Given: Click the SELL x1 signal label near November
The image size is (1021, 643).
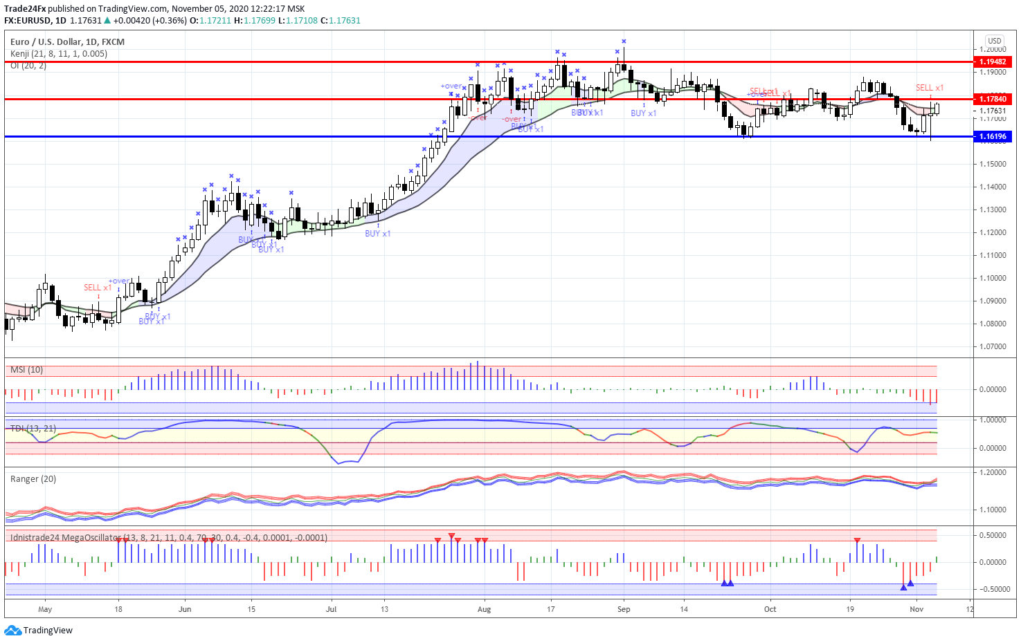Looking at the screenshot, I should pos(930,88).
